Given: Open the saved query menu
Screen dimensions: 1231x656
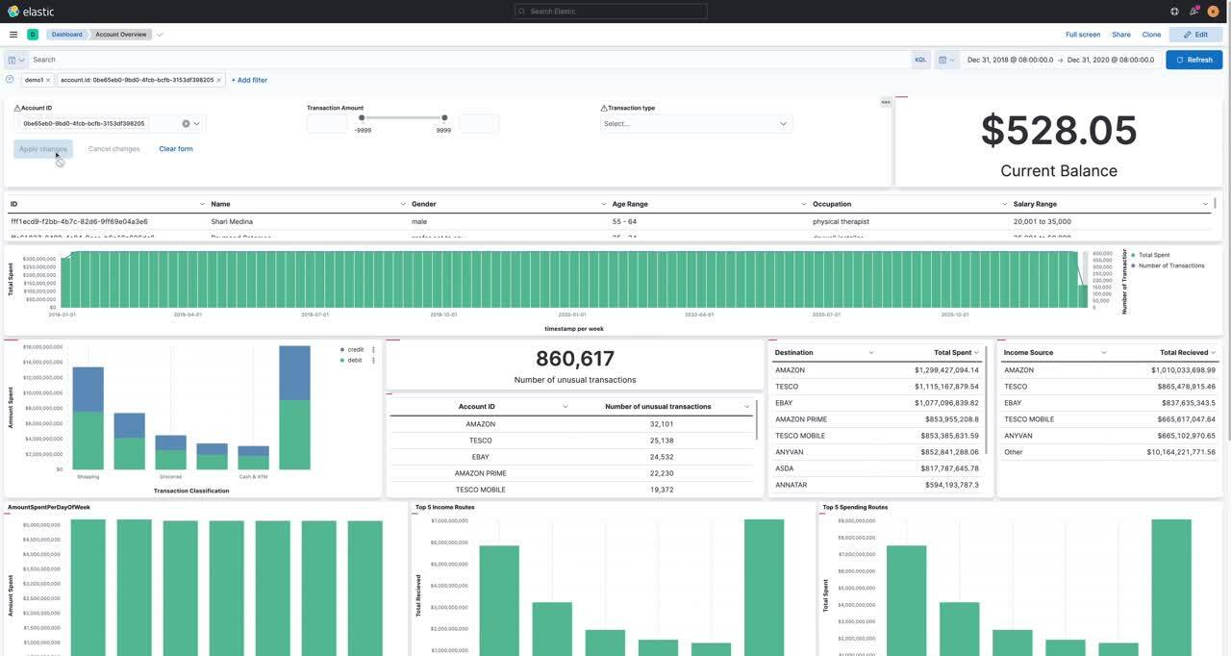Looking at the screenshot, I should coord(16,60).
